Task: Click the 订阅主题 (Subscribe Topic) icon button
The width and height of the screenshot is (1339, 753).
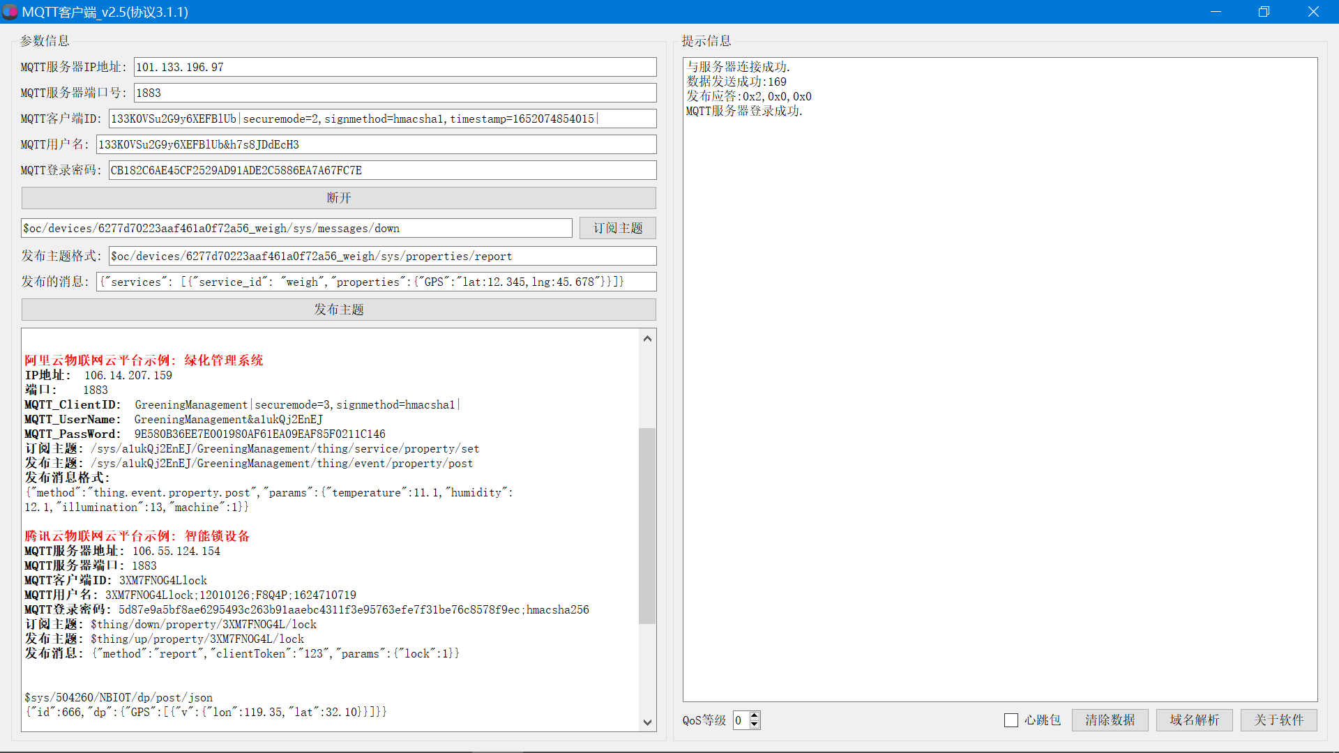Action: pyautogui.click(x=617, y=228)
